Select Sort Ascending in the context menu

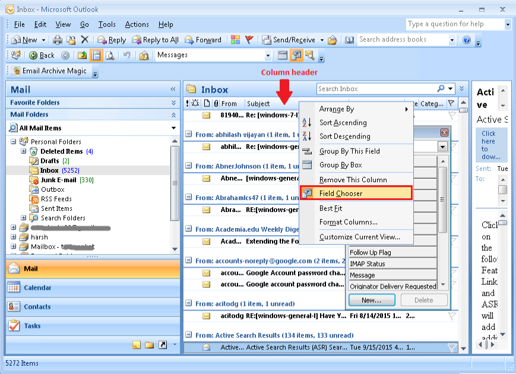(x=357, y=123)
